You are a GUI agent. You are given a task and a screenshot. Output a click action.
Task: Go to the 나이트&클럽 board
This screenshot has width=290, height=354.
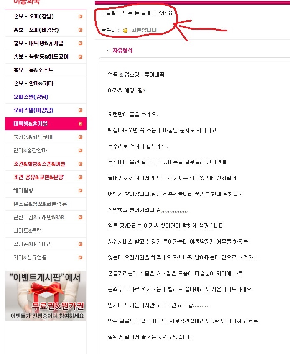click(x=46, y=231)
